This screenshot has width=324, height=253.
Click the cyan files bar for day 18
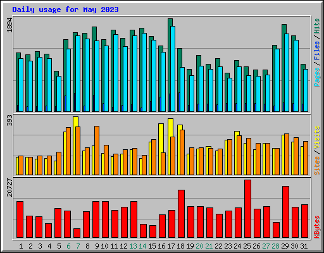pyautogui.click(x=182, y=90)
